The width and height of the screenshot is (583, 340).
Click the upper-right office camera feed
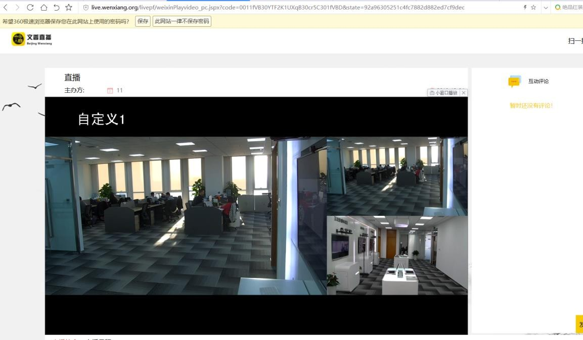click(397, 176)
